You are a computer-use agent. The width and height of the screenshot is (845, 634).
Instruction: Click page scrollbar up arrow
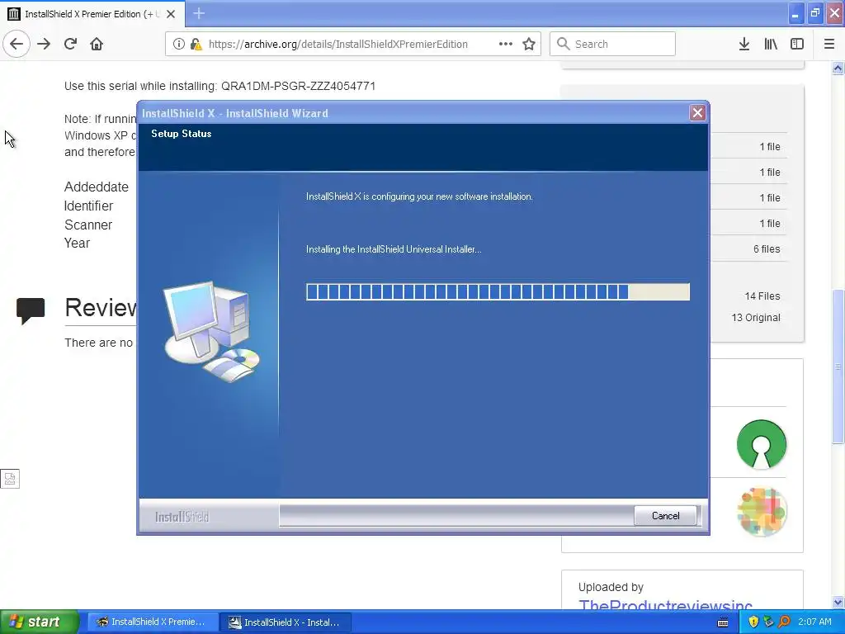click(838, 68)
